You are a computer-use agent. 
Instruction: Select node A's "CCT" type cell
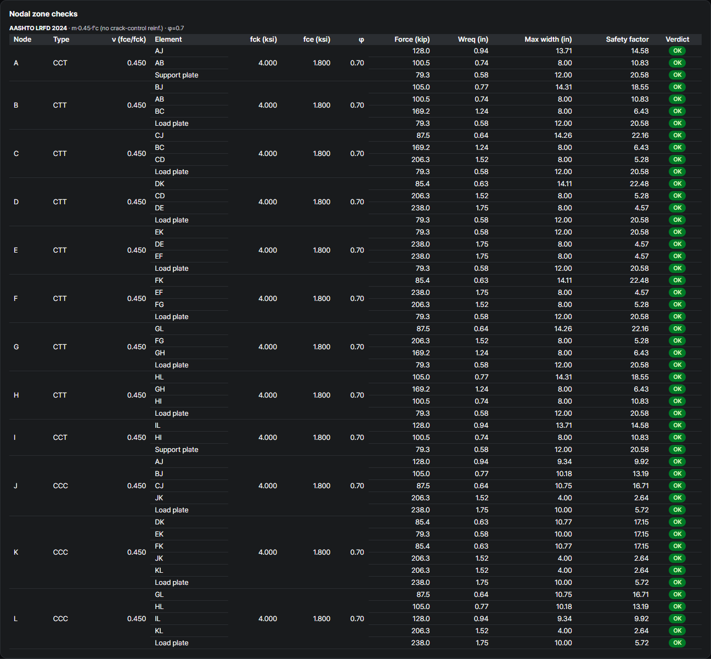[60, 63]
